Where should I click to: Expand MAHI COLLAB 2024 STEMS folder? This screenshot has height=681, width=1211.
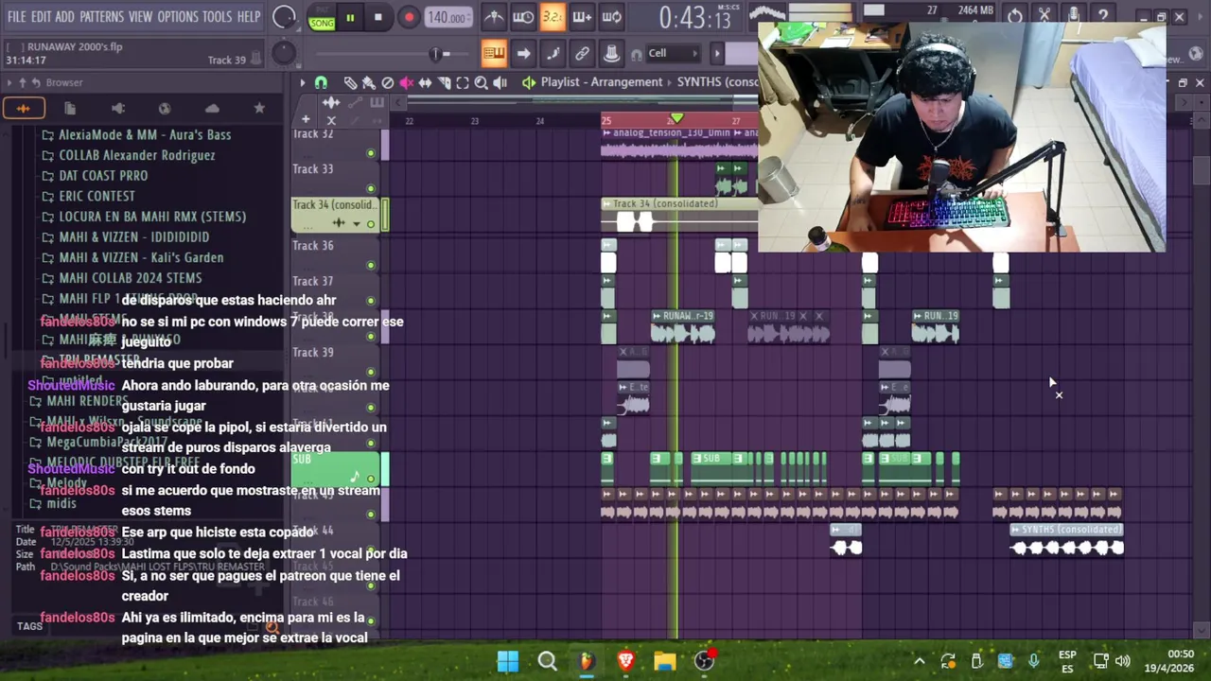(x=123, y=278)
